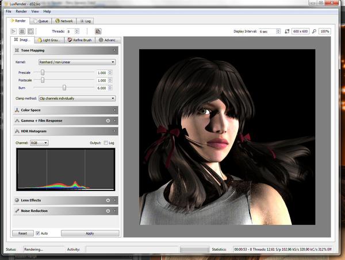This screenshot has width=345, height=260.
Task: Open the Render menu
Action: [21, 11]
